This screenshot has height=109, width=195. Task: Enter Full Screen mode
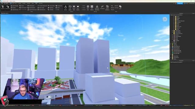pos(70,8)
